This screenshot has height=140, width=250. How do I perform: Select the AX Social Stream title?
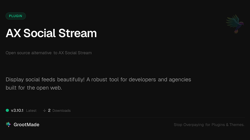click(51, 33)
